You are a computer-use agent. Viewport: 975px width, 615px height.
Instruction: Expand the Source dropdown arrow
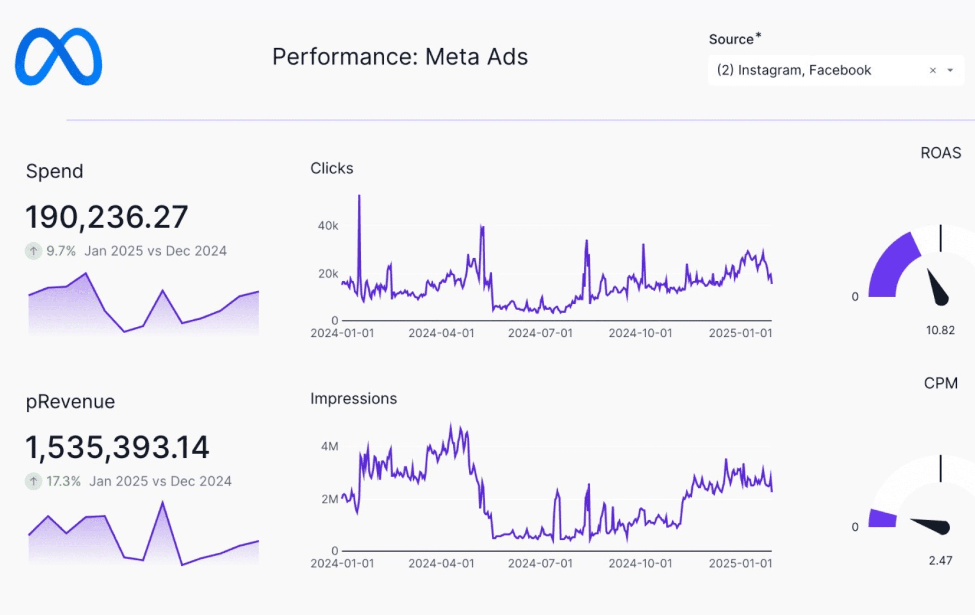tap(950, 70)
